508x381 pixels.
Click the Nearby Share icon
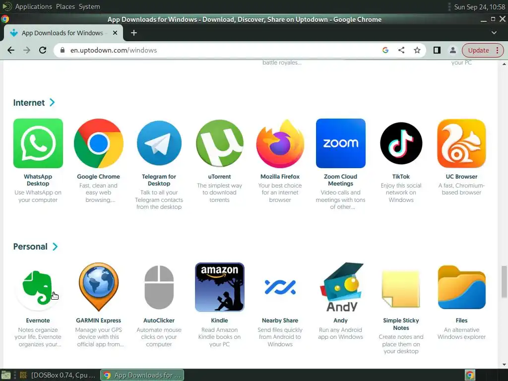[x=280, y=287]
